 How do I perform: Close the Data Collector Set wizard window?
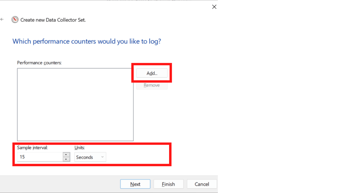point(214,7)
